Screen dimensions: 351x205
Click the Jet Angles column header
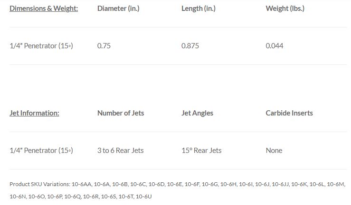pos(197,113)
